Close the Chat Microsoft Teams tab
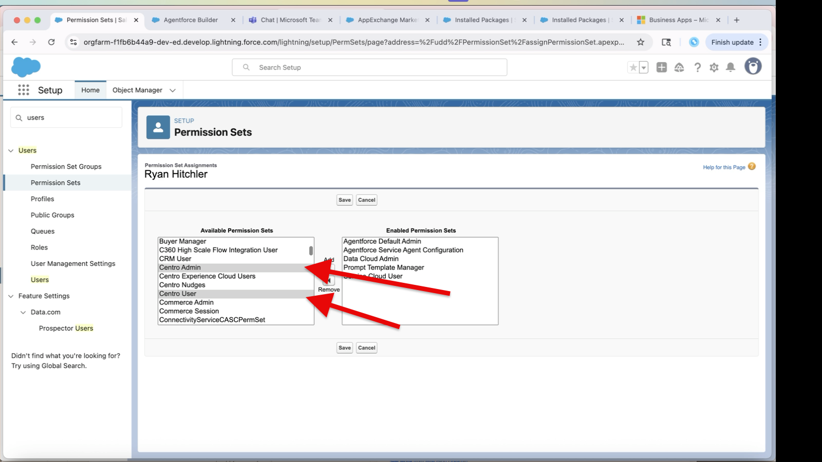Image resolution: width=822 pixels, height=462 pixels. click(x=330, y=20)
